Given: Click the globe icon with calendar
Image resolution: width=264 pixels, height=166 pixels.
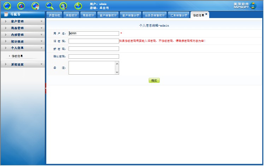Looking at the screenshot, I should (x=35, y=6).
